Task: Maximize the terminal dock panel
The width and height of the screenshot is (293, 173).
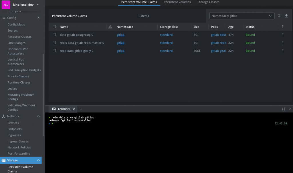Action: pos(284,109)
